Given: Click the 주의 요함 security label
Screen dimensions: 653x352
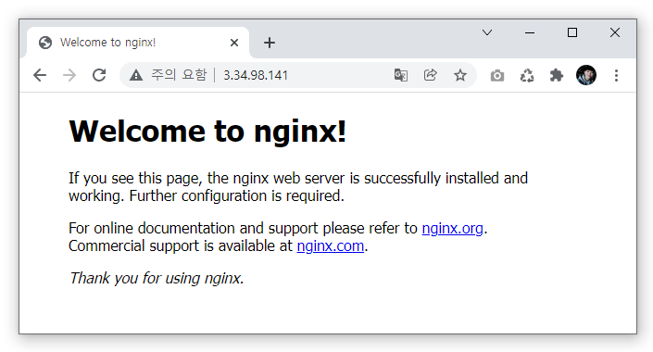Looking at the screenshot, I should [179, 75].
